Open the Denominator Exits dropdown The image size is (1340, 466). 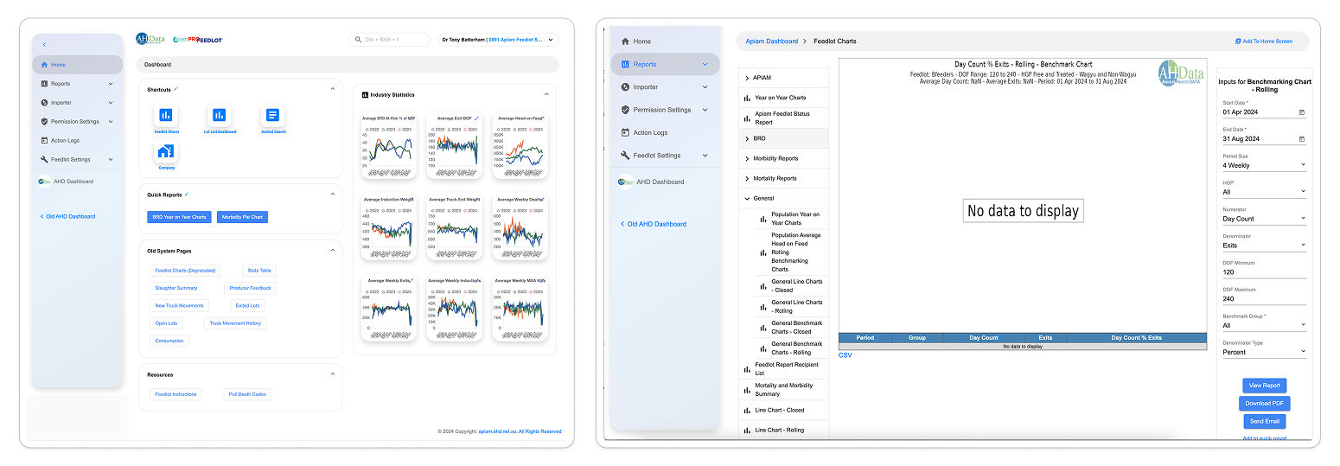point(1264,246)
